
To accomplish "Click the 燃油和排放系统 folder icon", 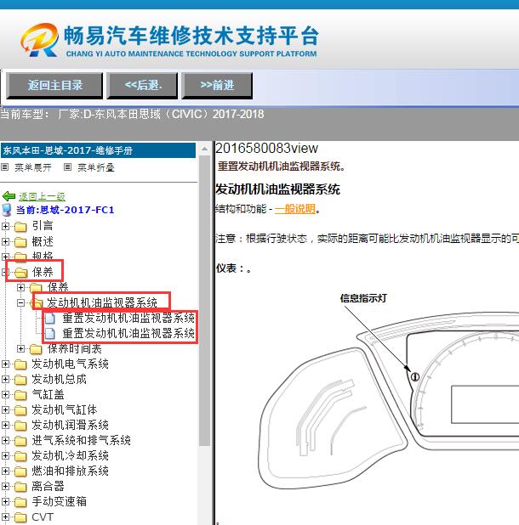I will [x=20, y=471].
